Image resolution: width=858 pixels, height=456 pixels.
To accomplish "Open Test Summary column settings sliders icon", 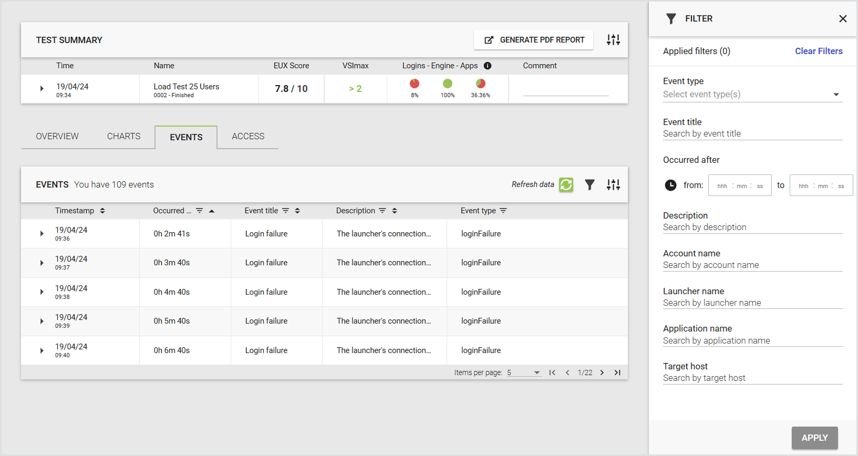I will point(613,40).
